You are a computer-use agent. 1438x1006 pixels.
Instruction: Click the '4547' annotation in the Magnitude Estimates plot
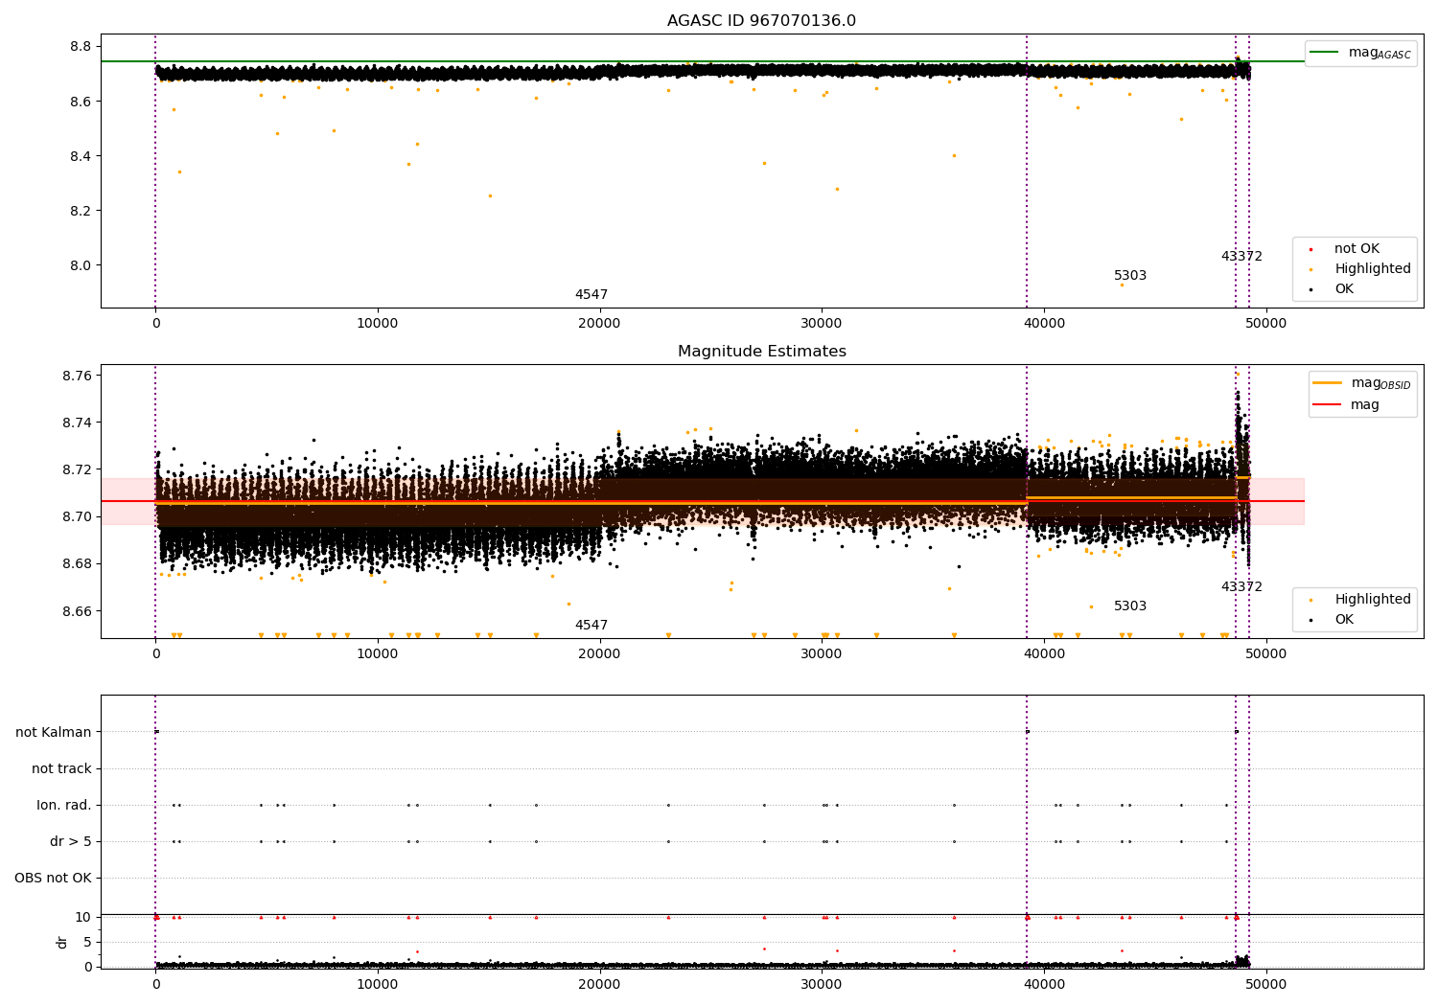point(591,626)
